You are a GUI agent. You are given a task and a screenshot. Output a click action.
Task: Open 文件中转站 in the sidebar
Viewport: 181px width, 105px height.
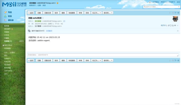(x=8, y=71)
